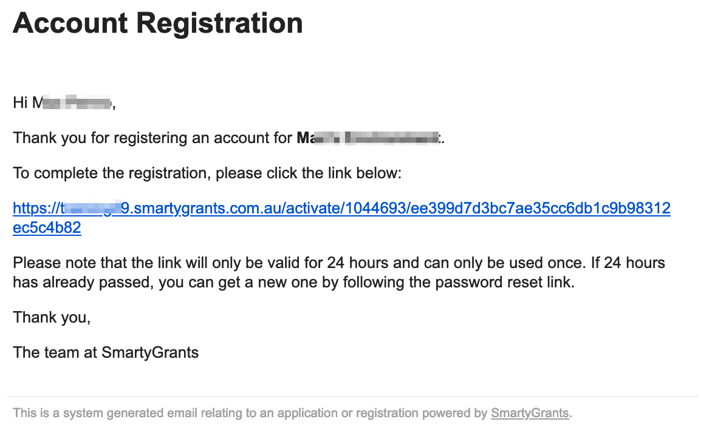Click the Account Registration heading
The image size is (712, 439).
[158, 24]
